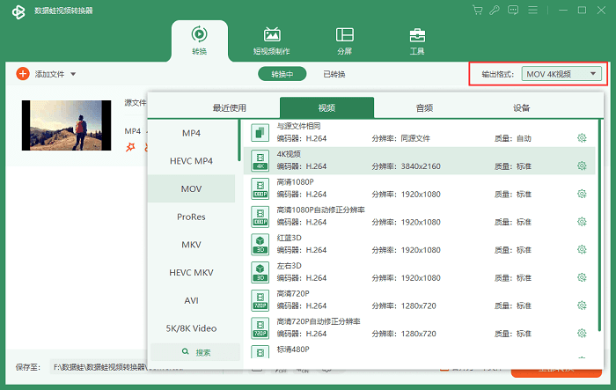Screen dimensions: 616x390
Task: Open settings gear for 红蓝3D preset
Action: click(x=582, y=250)
